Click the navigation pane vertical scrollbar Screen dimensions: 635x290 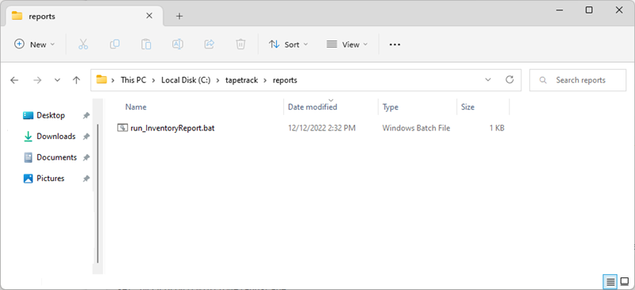[98, 194]
